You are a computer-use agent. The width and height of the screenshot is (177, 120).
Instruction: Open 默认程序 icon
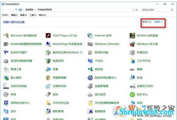(6, 78)
